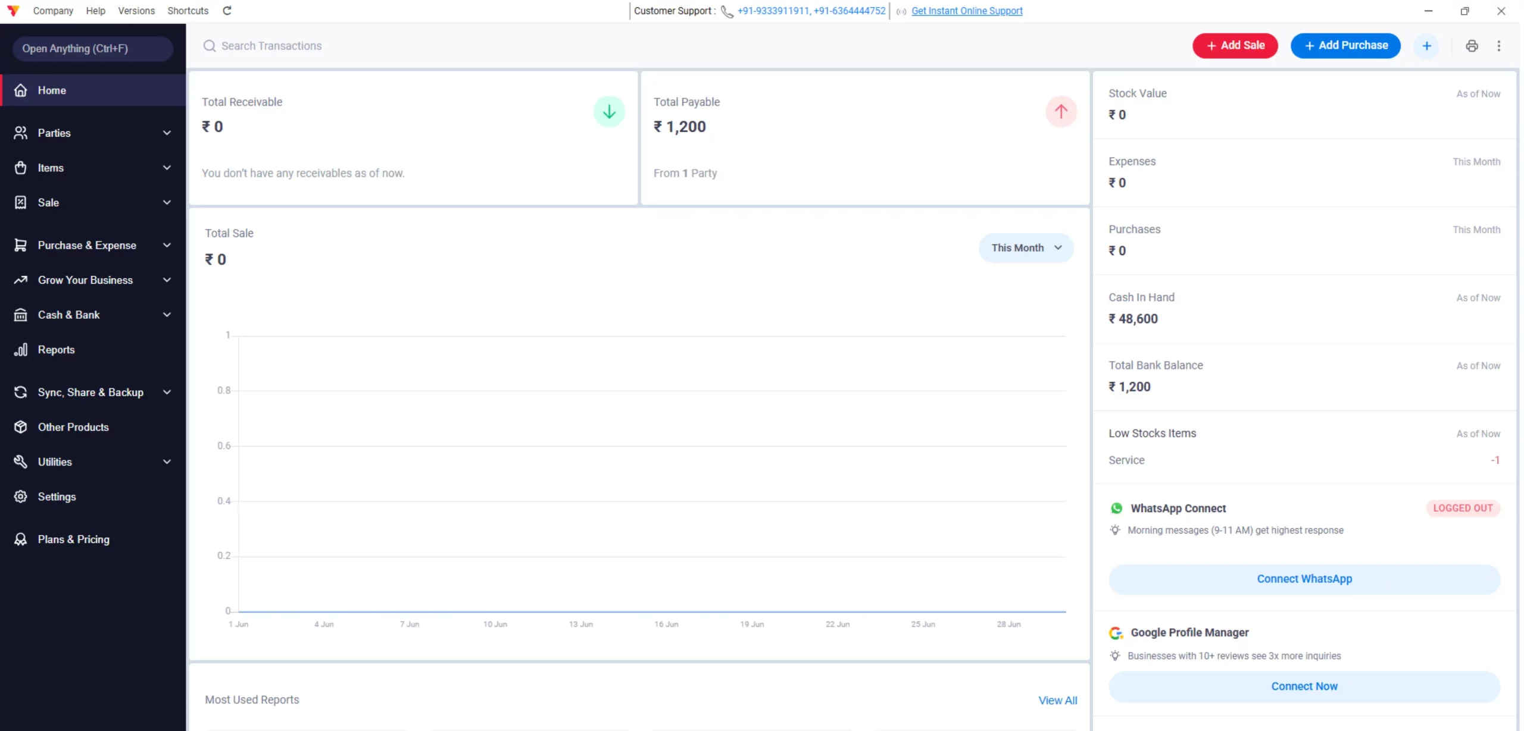
Task: Open the Versions menu
Action: click(136, 11)
